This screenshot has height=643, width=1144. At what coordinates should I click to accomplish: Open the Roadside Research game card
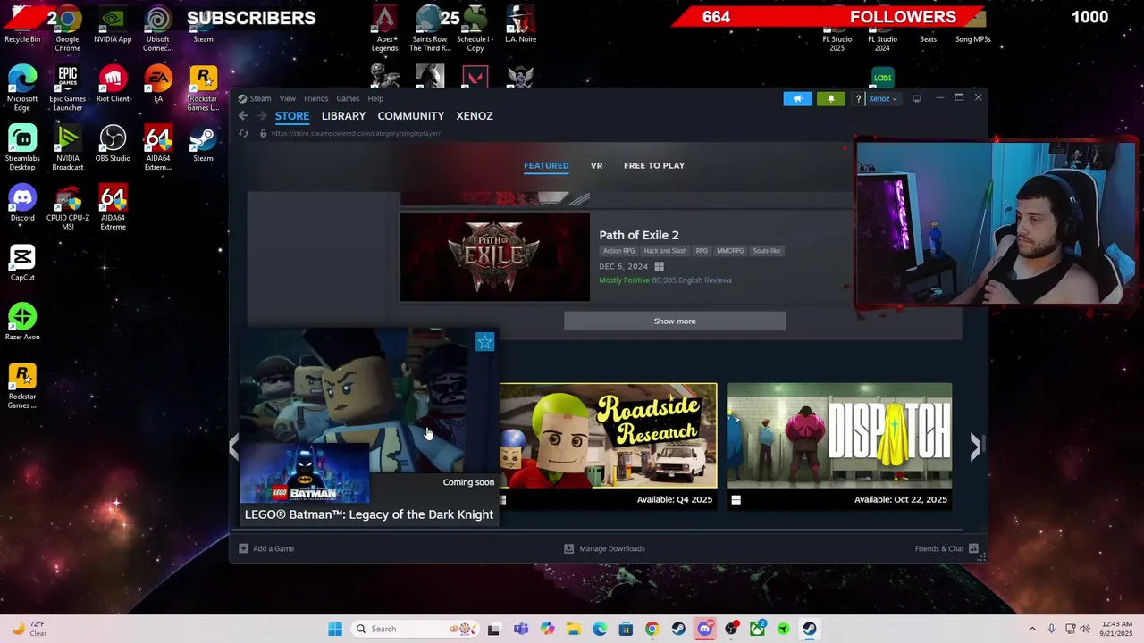point(608,446)
